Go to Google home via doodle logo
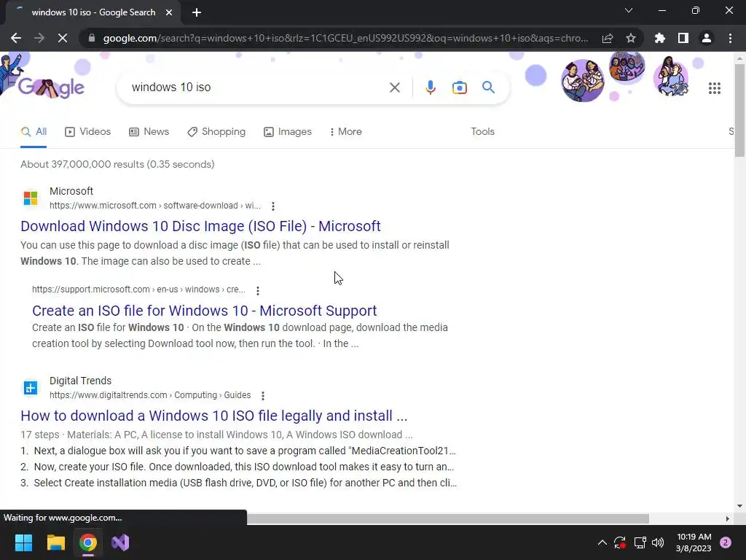Image resolution: width=746 pixels, height=560 pixels. point(51,87)
